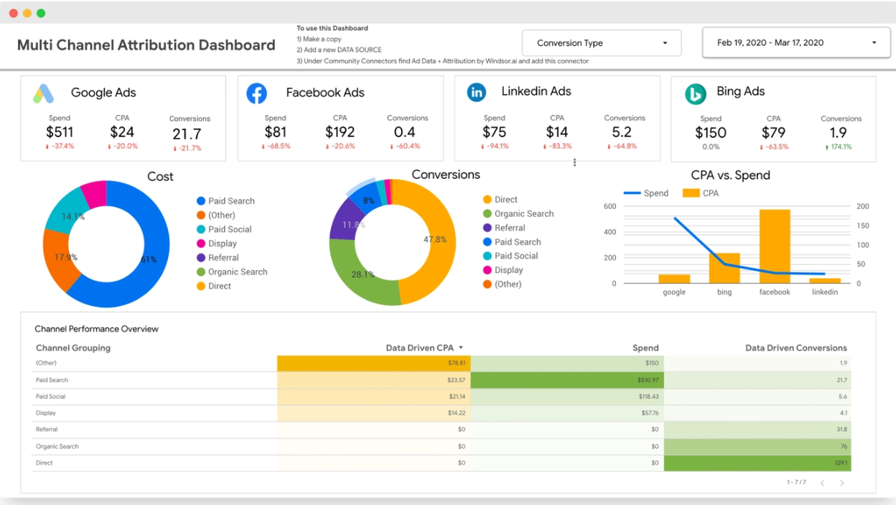Viewport: 896px width, 505px height.
Task: Click the 28.1% green Conversions donut segment
Action: click(362, 275)
